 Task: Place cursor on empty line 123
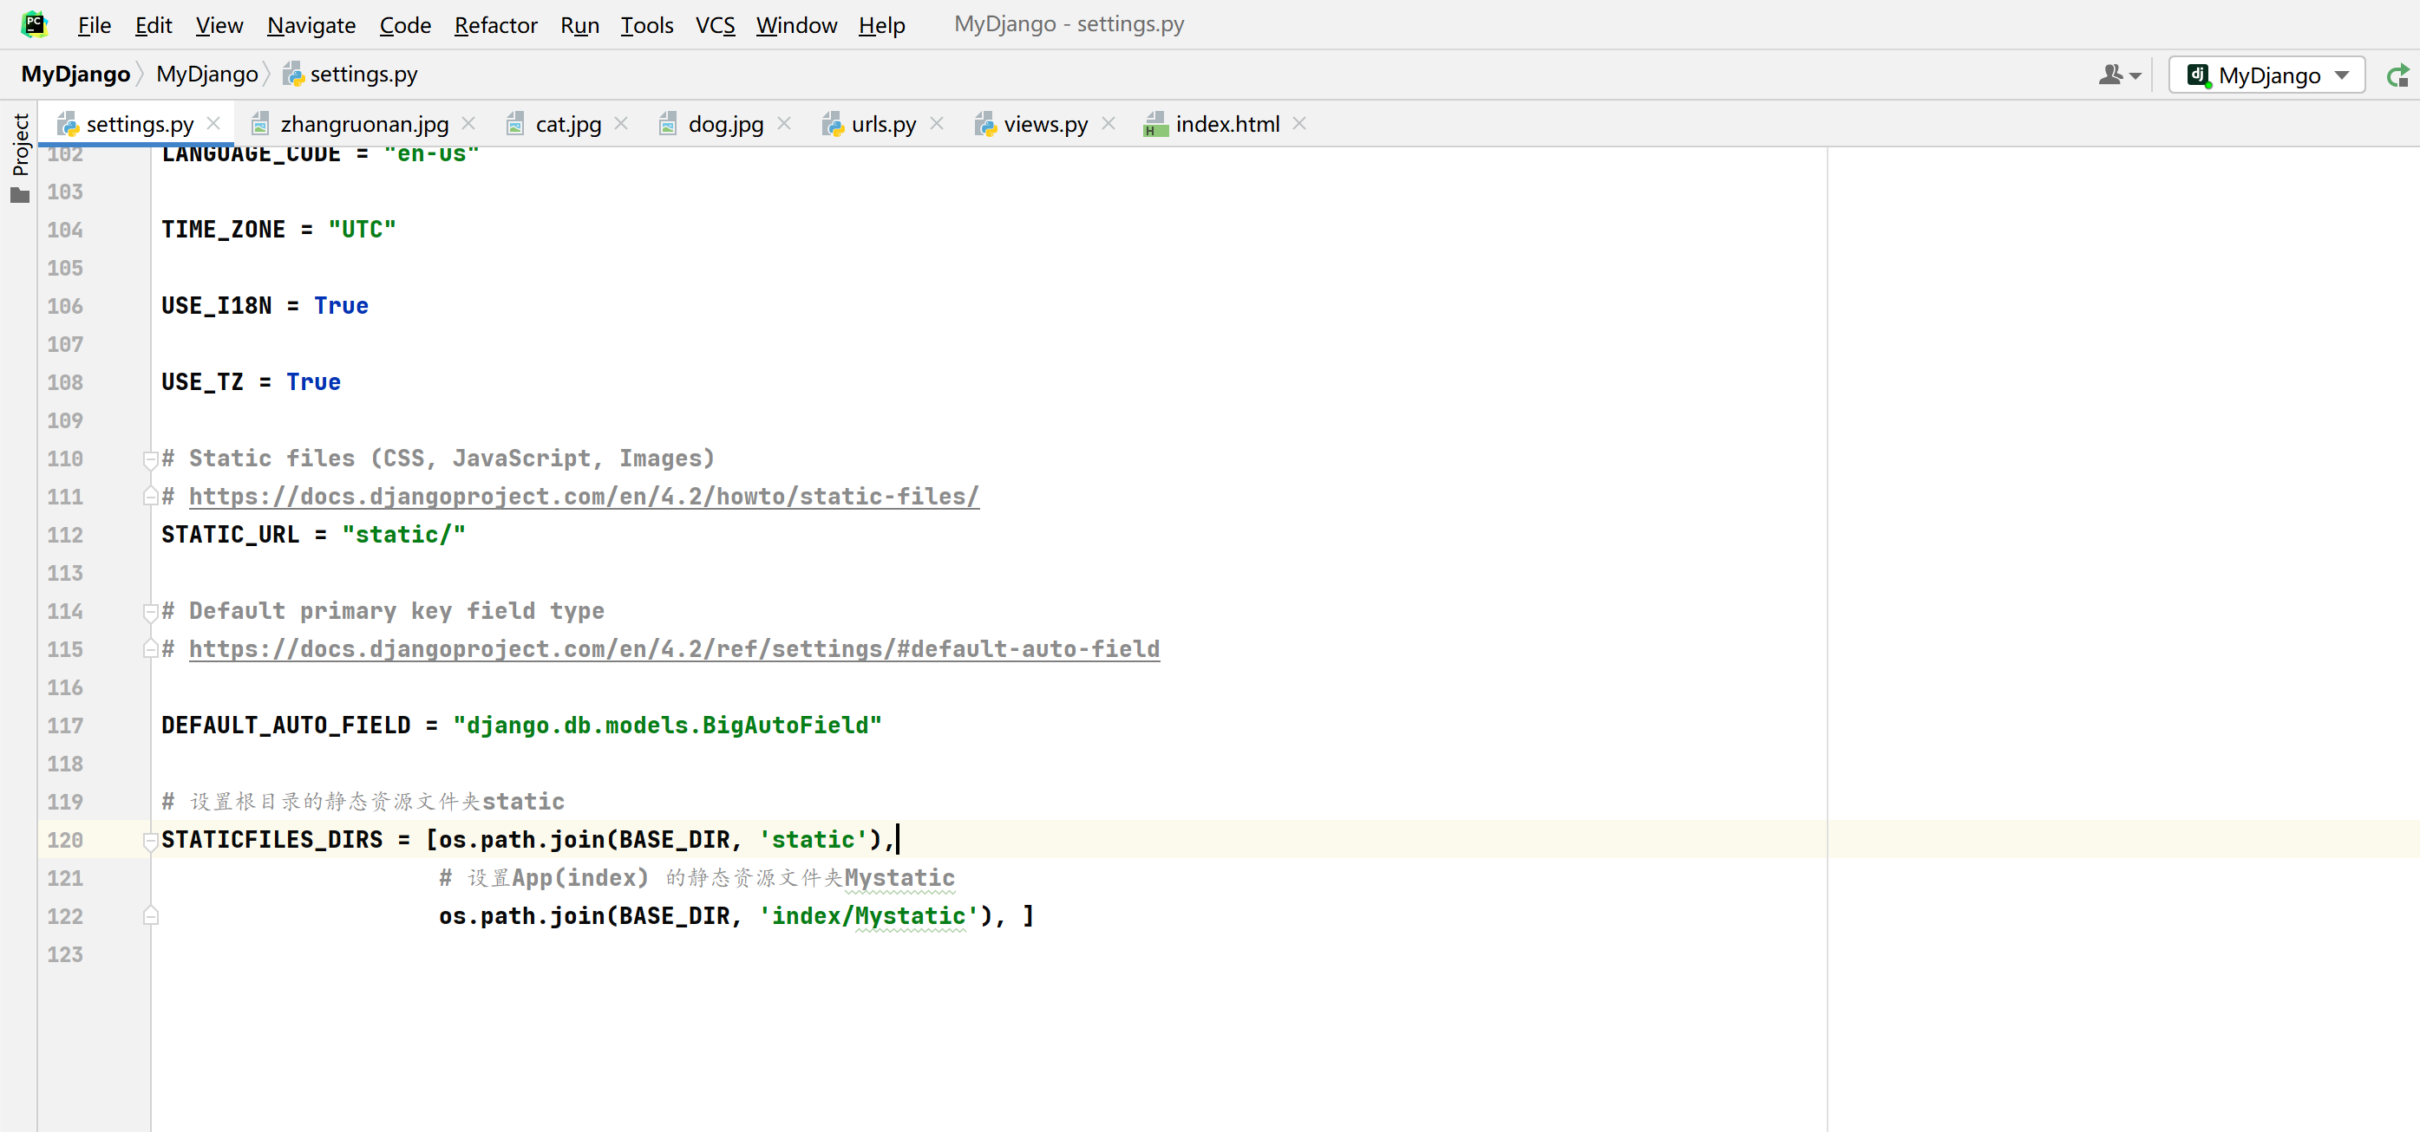(564, 954)
